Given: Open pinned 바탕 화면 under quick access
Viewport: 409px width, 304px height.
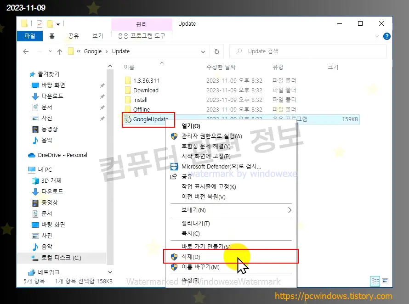Looking at the screenshot, I should pyautogui.click(x=53, y=85).
